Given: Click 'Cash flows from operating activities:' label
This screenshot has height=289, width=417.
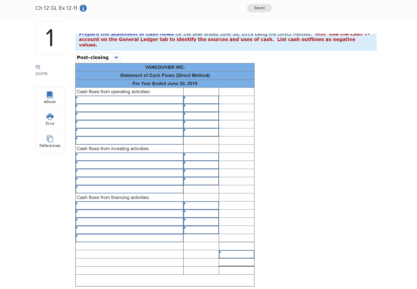Looking at the screenshot, I should tap(114, 92).
